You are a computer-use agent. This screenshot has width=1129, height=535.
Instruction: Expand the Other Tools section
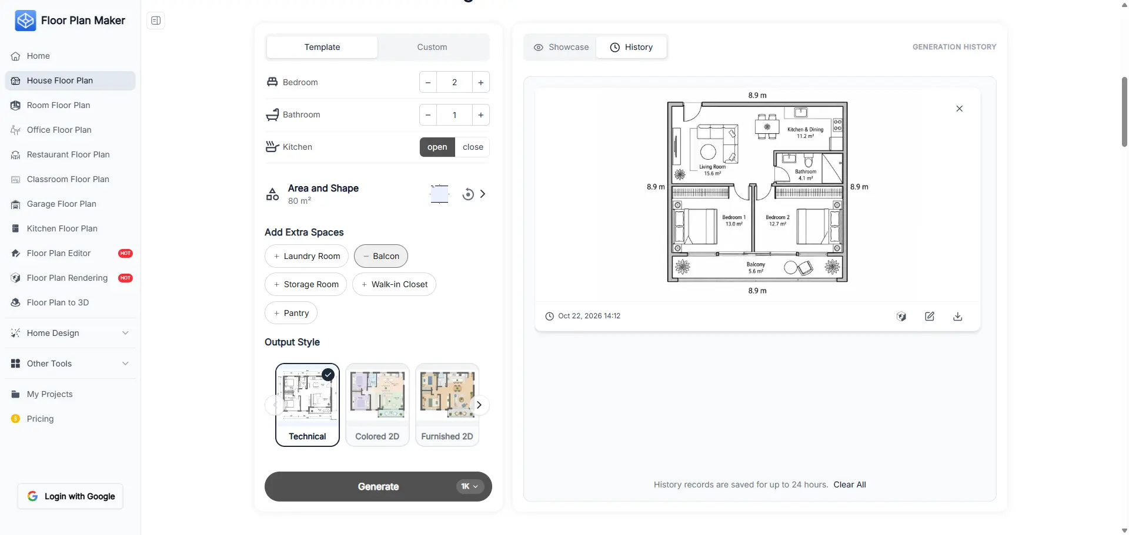[70, 364]
